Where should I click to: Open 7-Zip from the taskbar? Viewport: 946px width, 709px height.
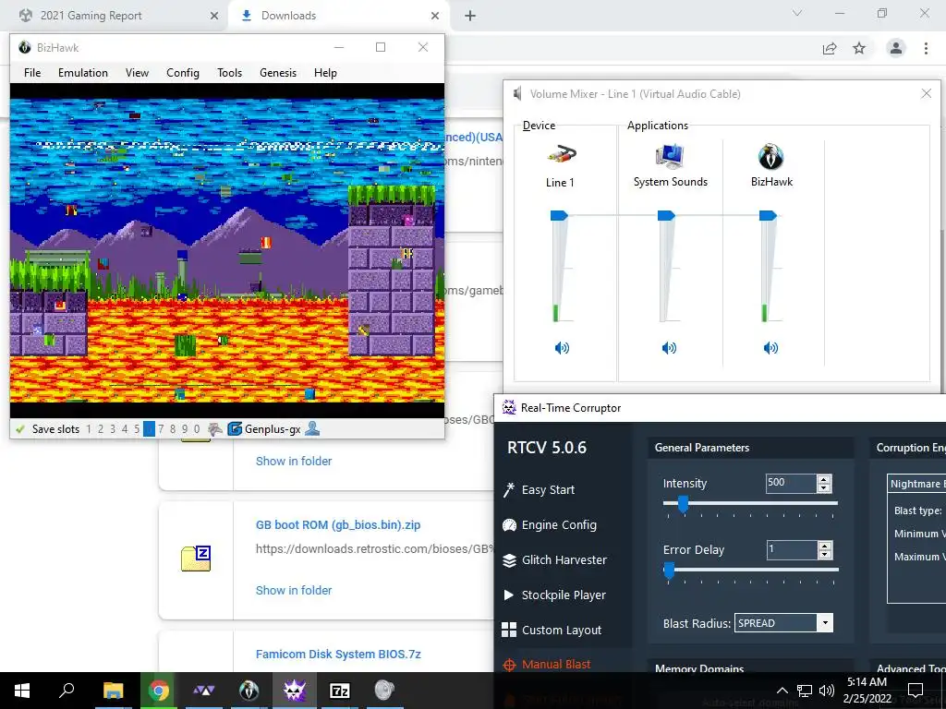pyautogui.click(x=340, y=690)
